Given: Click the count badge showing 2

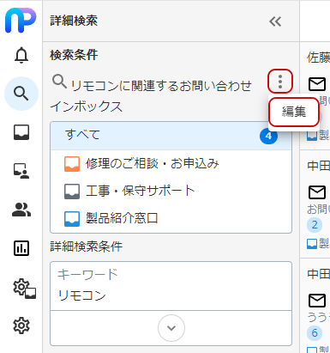Looking at the screenshot, I should tap(315, 225).
